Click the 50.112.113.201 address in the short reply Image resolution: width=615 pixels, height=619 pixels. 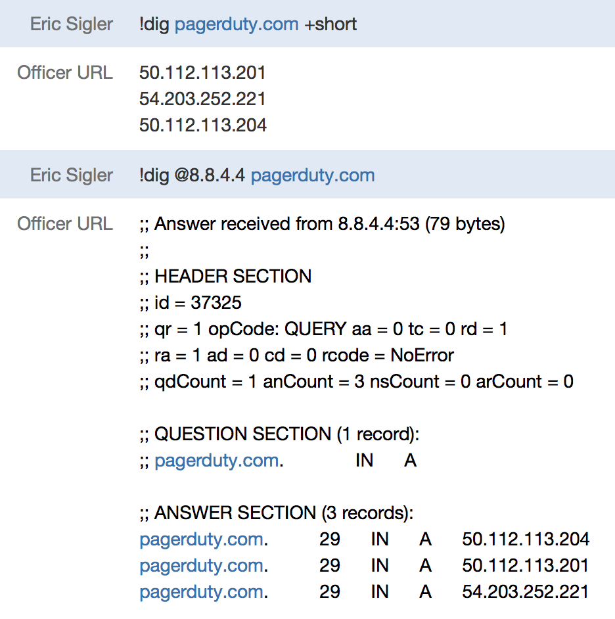[x=202, y=72]
